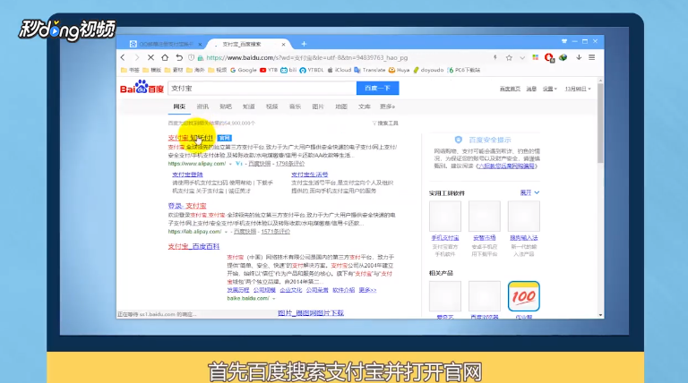The image size is (688, 383).
Task: Click the 100 作业帮 app thumbnail
Action: (523, 296)
